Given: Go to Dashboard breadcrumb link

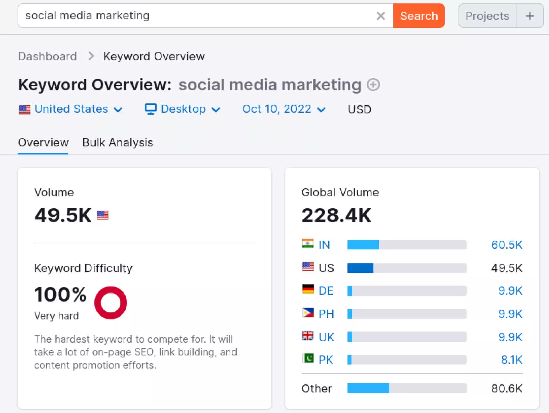Looking at the screenshot, I should 47,56.
